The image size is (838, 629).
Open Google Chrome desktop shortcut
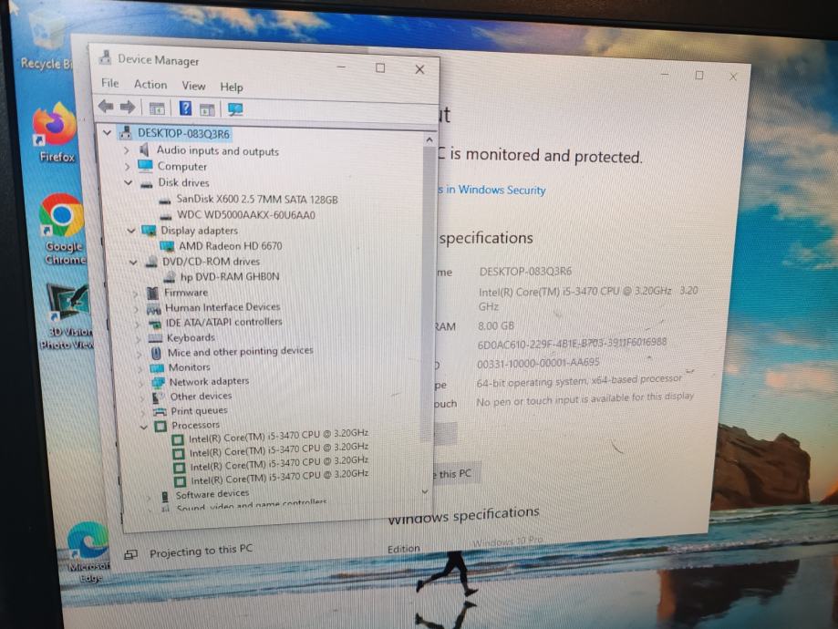[64, 231]
